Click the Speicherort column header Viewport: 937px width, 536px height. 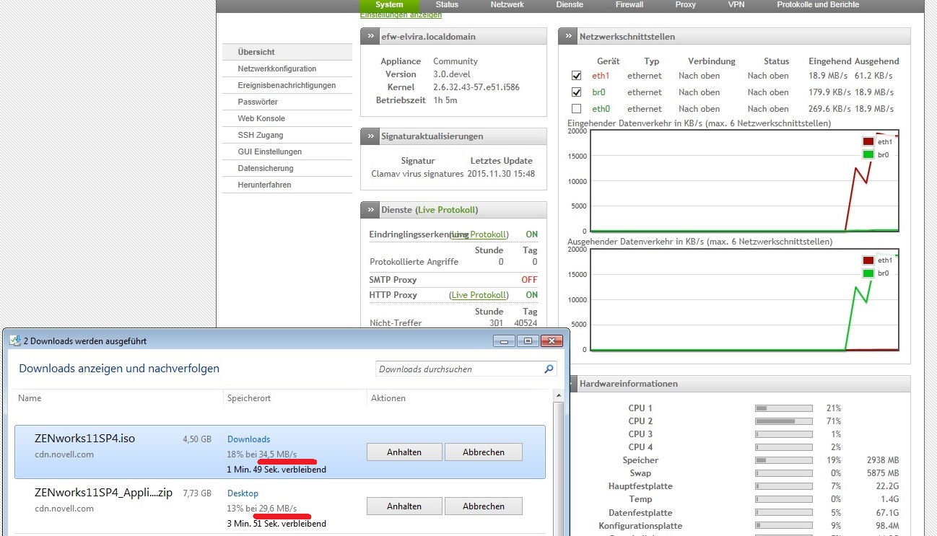point(249,398)
